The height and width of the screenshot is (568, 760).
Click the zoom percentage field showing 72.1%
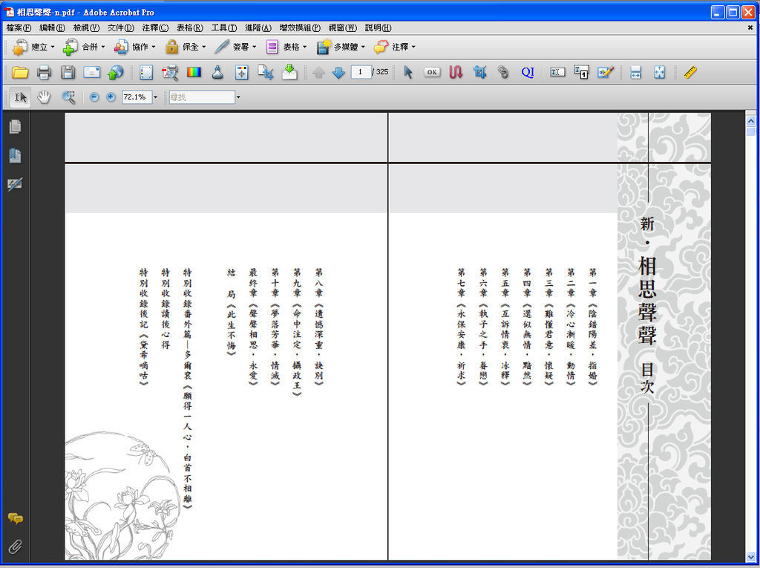coord(137,97)
